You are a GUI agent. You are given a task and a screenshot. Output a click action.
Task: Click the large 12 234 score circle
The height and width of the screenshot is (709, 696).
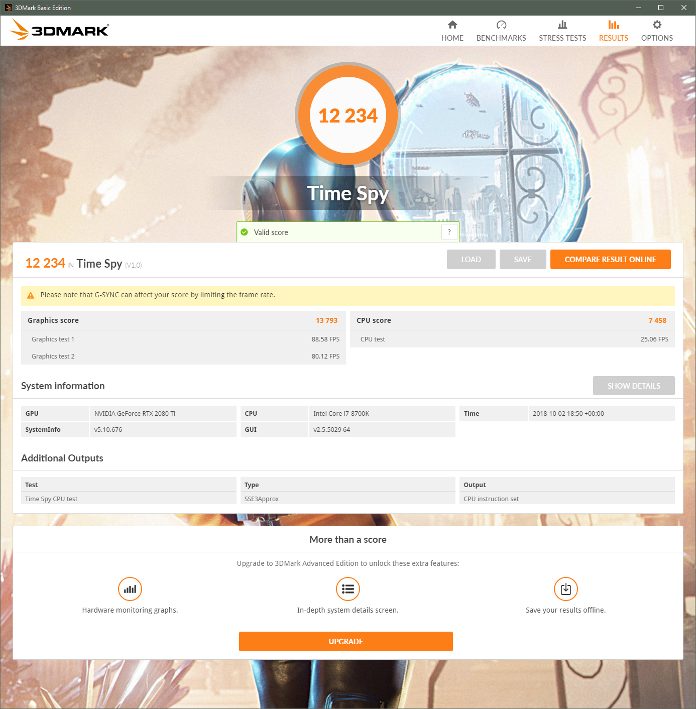[348, 115]
